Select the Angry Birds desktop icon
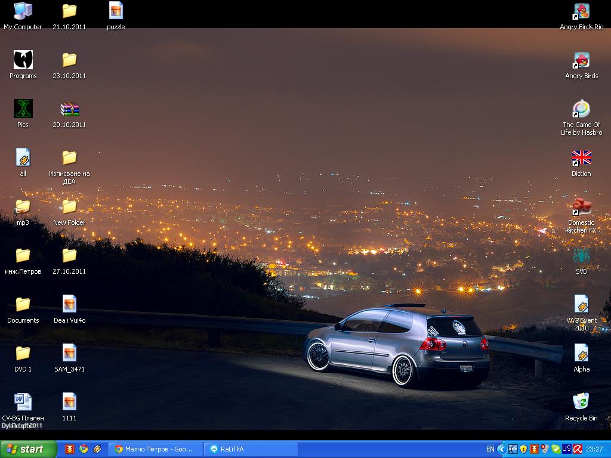The width and height of the screenshot is (611, 458). tap(581, 60)
